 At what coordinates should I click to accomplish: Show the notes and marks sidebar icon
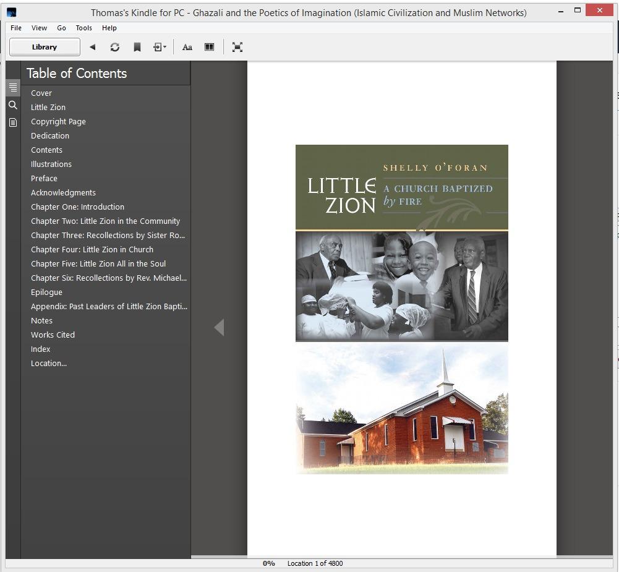[x=12, y=122]
